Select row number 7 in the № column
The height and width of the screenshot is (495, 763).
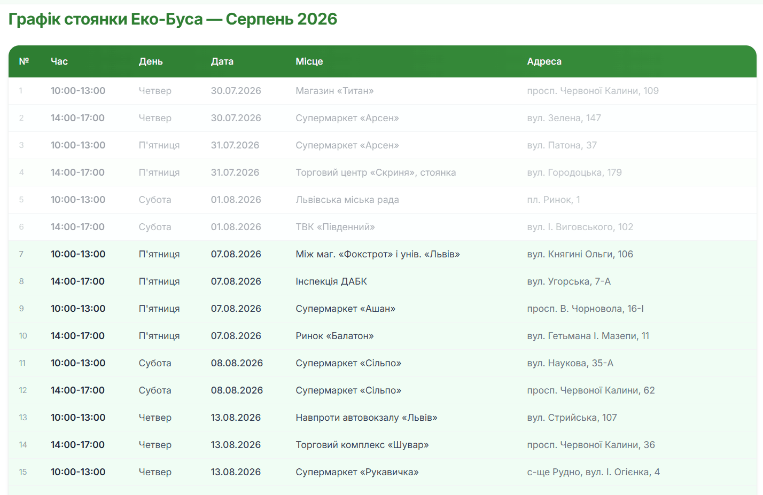pyautogui.click(x=21, y=254)
